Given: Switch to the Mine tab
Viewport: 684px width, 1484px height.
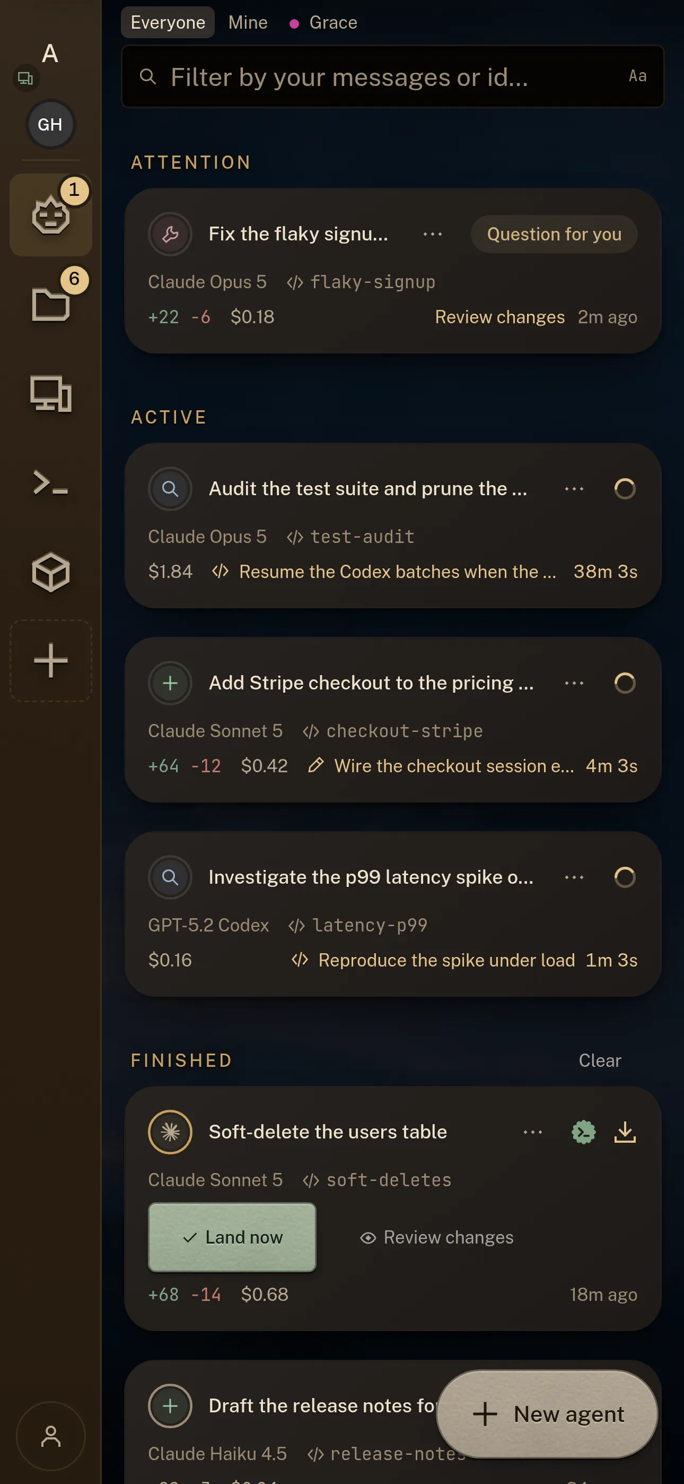Looking at the screenshot, I should click(248, 22).
